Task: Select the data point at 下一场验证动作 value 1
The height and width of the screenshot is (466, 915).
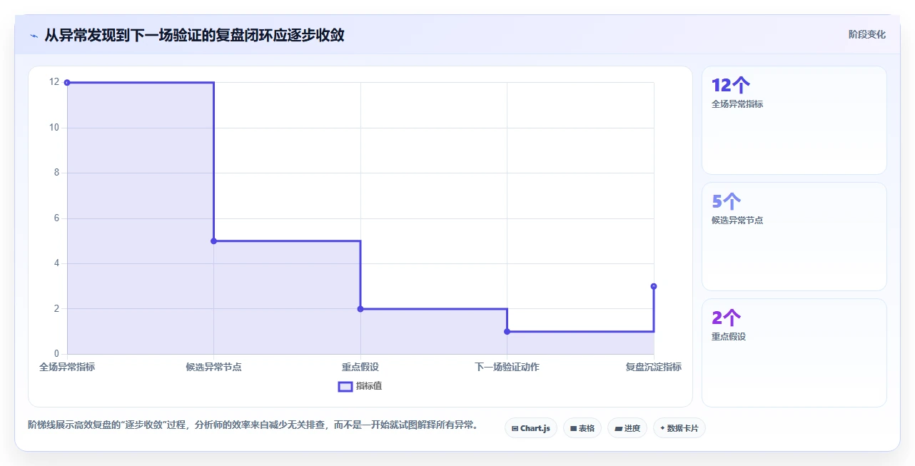Action: point(507,331)
